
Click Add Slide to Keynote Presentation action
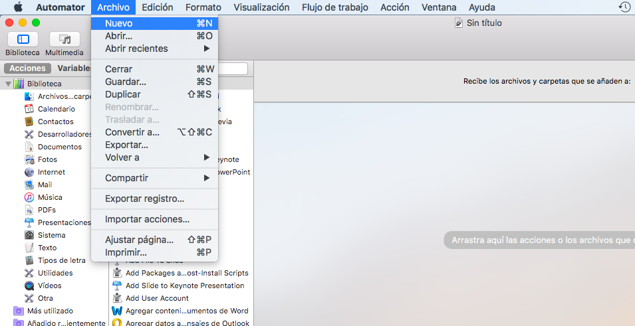[179, 285]
